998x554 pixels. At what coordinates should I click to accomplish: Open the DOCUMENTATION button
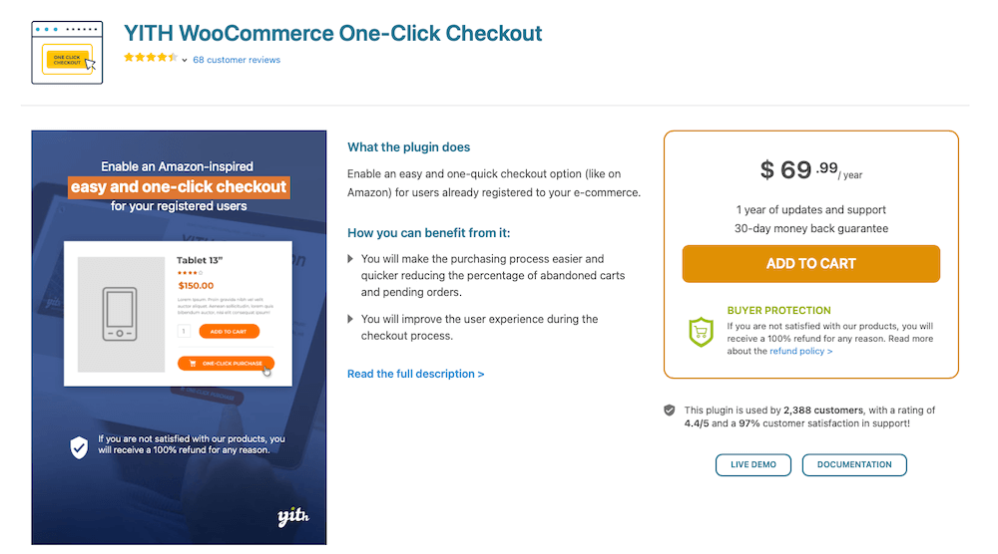854,465
